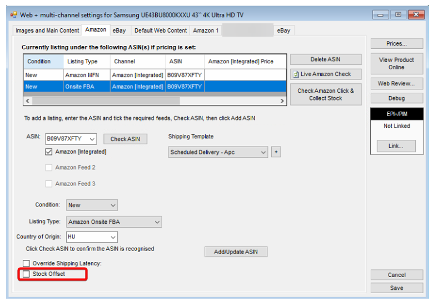Click the Live Amazon Check button

click(x=325, y=74)
